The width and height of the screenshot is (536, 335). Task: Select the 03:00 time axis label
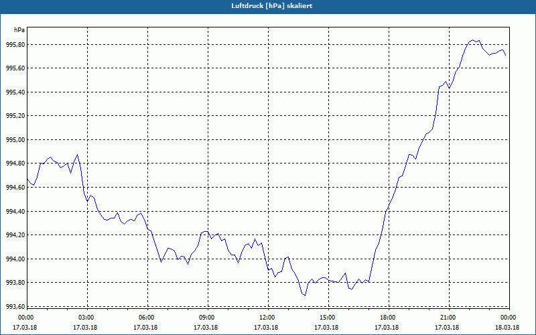click(85, 318)
